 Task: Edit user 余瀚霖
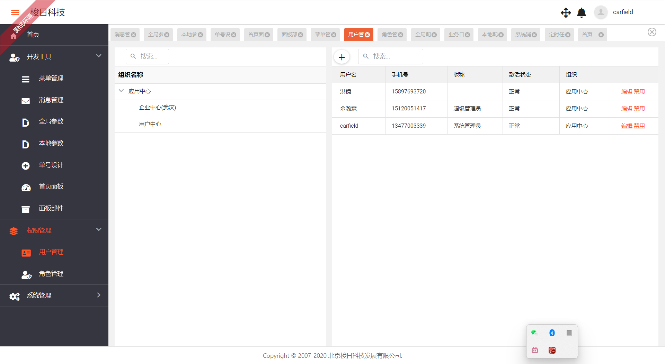[627, 109]
